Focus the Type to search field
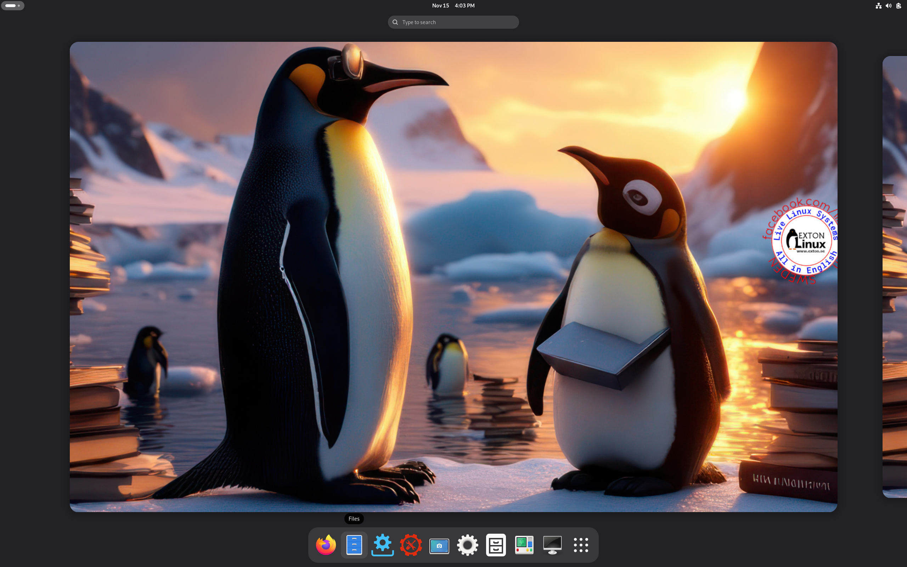Image resolution: width=907 pixels, height=567 pixels. click(x=453, y=22)
